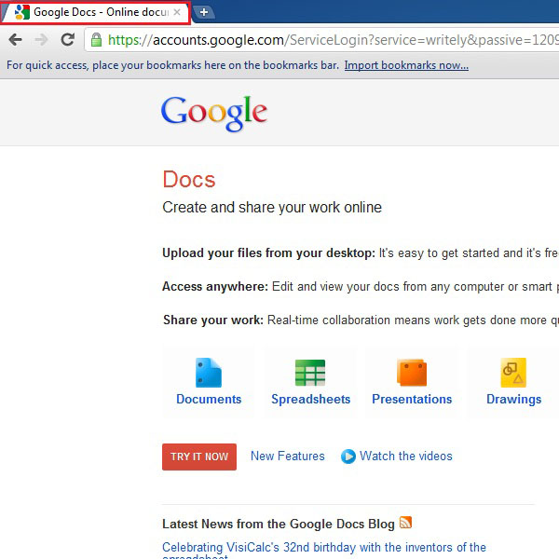Open a new tab with plus button

[204, 12]
